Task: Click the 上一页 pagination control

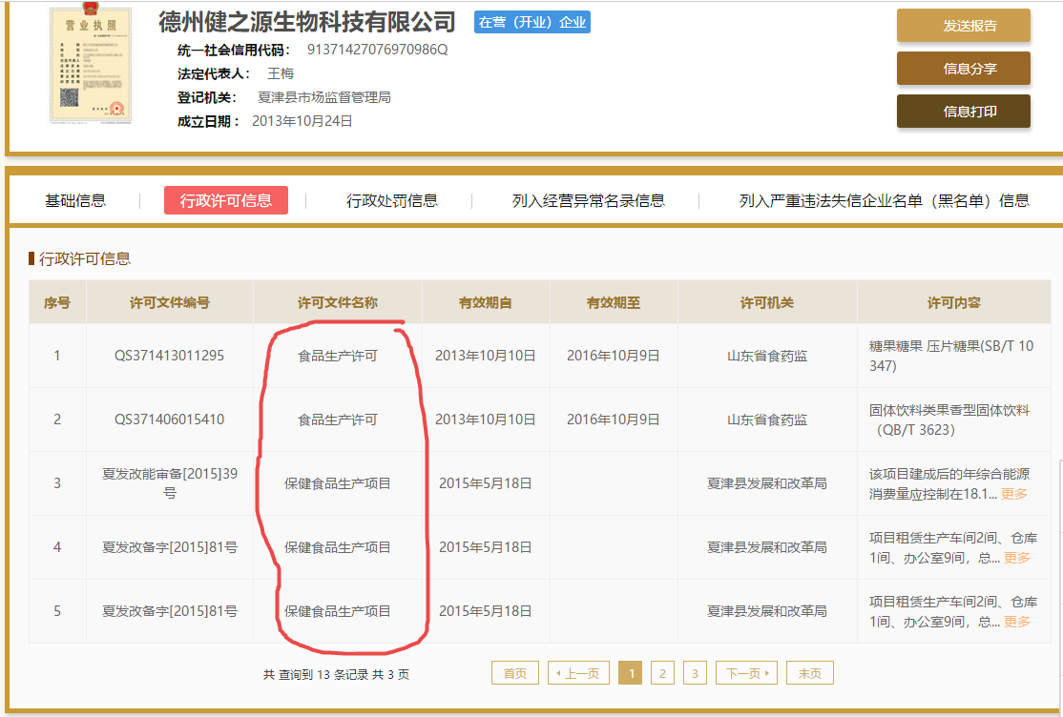Action: click(x=577, y=672)
